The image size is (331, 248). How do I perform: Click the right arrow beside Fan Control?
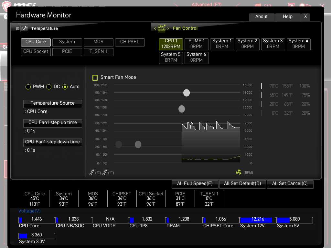(168, 28)
